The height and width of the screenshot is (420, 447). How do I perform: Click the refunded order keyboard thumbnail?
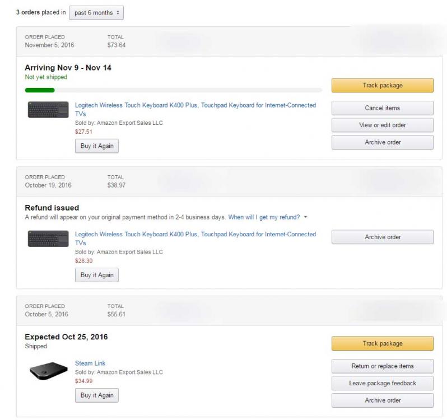48,239
